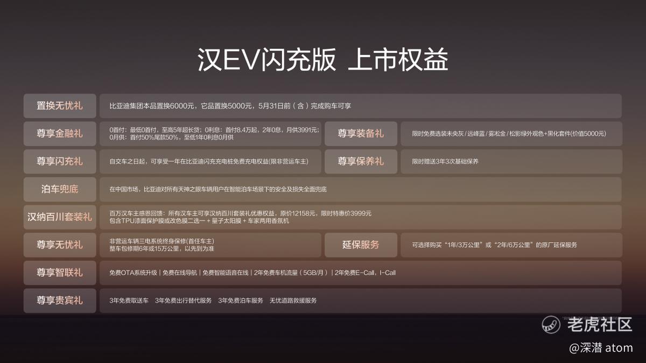Click the line starting 百万汉车主感恩回馈

point(240,213)
